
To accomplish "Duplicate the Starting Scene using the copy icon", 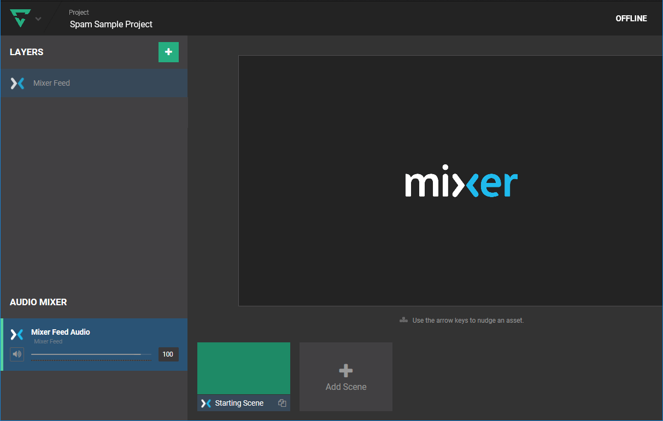I will 282,402.
